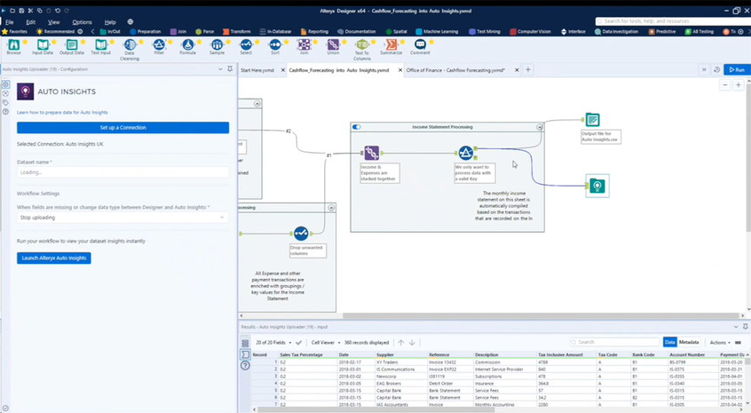Switch results view to Data
The height and width of the screenshot is (413, 751).
669,342
